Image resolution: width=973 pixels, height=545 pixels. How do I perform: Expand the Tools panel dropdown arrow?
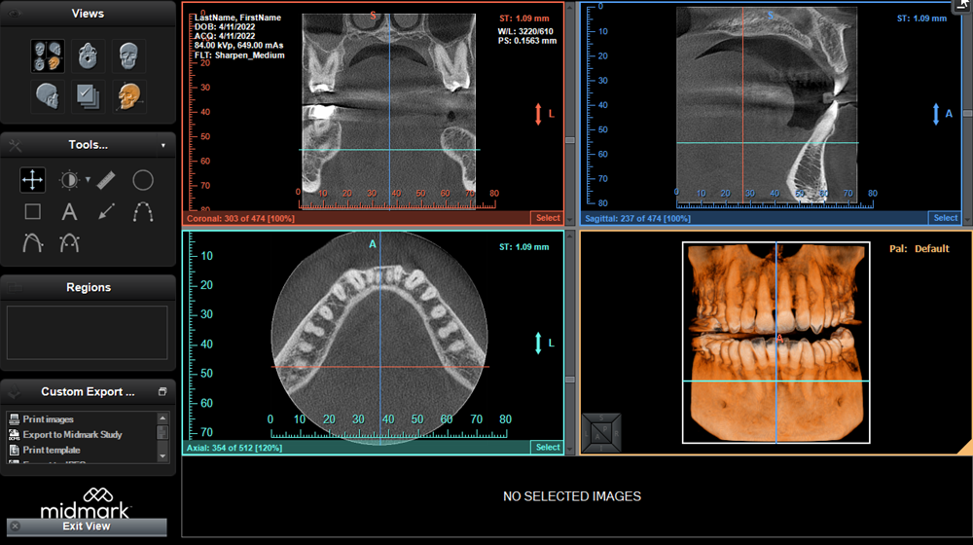click(x=163, y=145)
